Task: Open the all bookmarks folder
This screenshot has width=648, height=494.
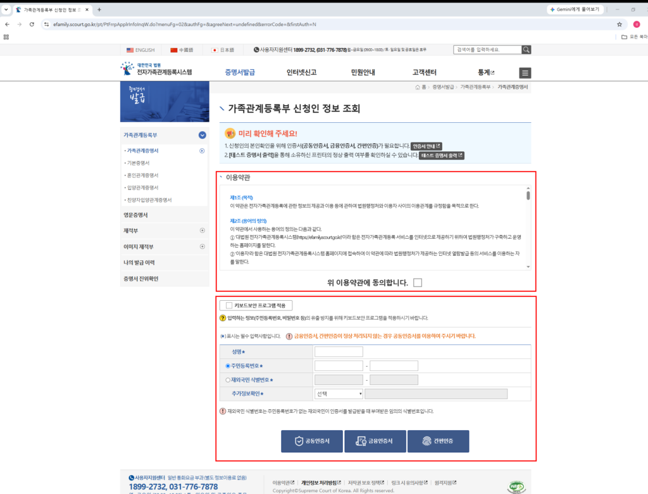Action: coord(634,37)
